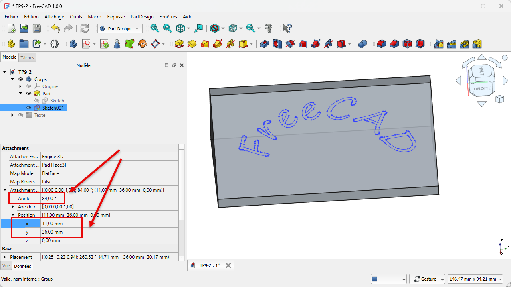Open the Gesture navigation style dropdown
Viewport: 511px width, 287px height.
click(428, 279)
